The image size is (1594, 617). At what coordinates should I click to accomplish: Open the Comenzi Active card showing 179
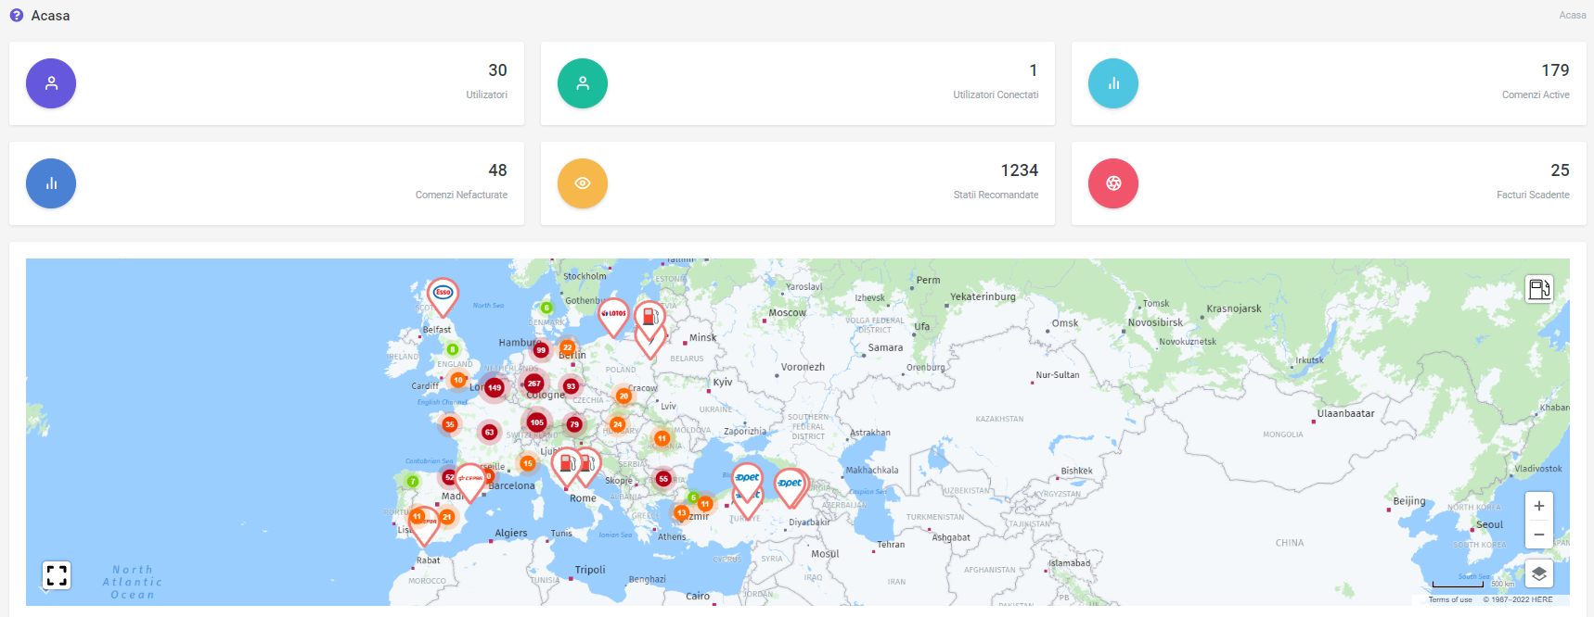click(x=1328, y=83)
